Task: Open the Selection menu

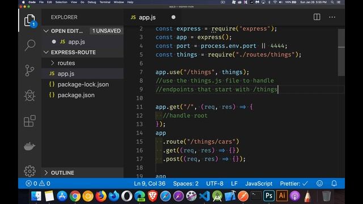Action: coord(61,2)
